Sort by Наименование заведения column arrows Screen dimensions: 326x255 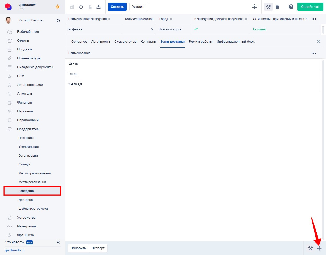pos(109,19)
